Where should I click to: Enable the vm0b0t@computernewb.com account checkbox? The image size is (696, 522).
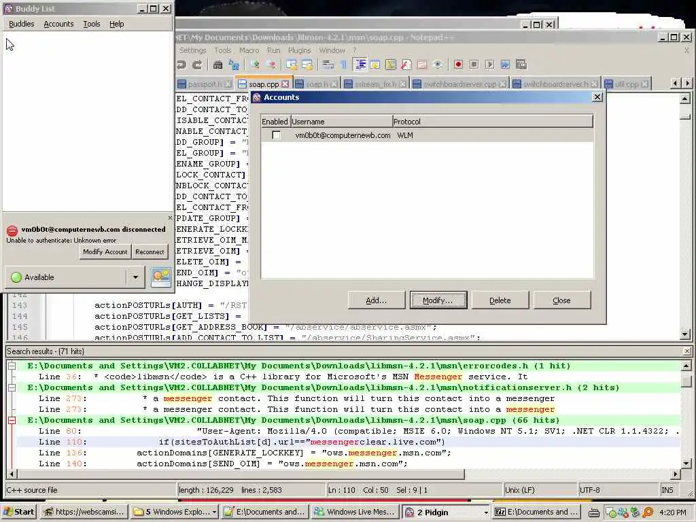click(x=276, y=135)
